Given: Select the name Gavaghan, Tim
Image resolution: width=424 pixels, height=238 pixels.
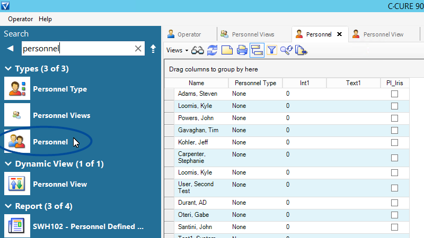Looking at the screenshot, I should (198, 130).
